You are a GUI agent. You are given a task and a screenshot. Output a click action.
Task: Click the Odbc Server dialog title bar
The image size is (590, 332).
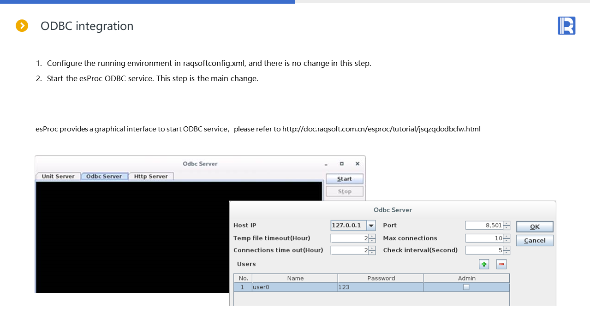pos(393,210)
